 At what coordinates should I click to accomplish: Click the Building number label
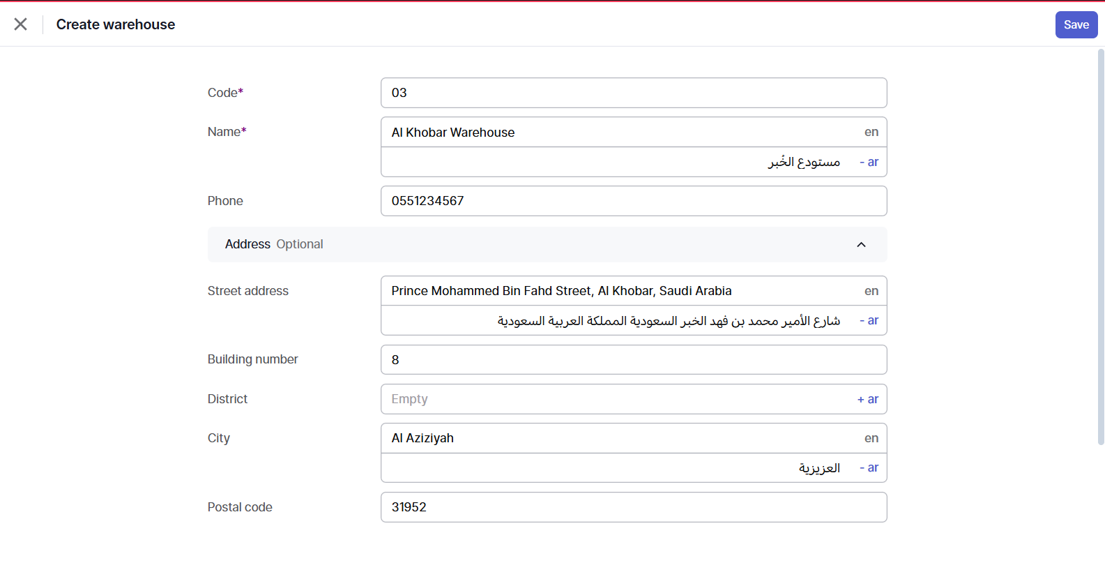[252, 359]
